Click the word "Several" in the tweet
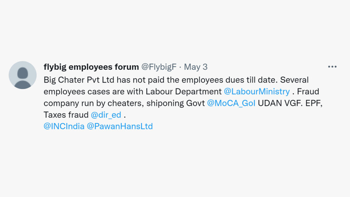The width and height of the screenshot is (350, 197). point(295,80)
